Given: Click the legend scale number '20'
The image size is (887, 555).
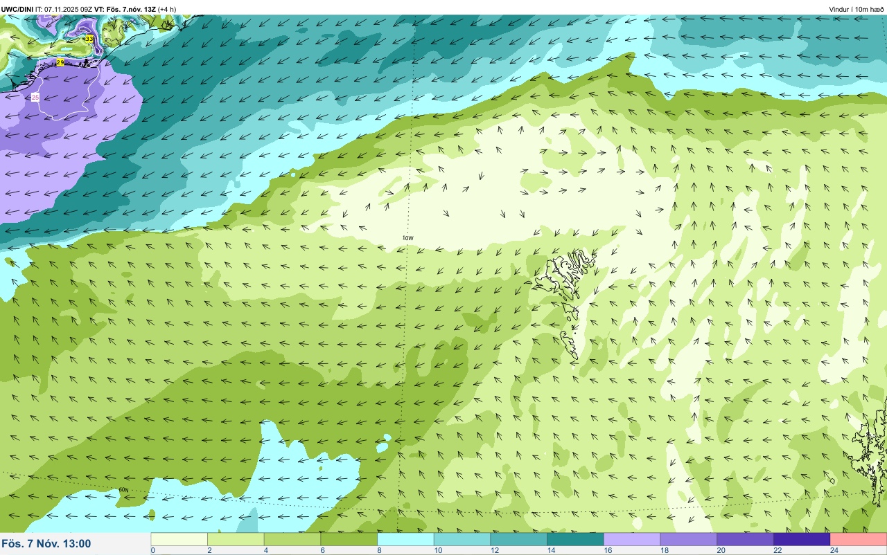Looking at the screenshot, I should (x=721, y=550).
